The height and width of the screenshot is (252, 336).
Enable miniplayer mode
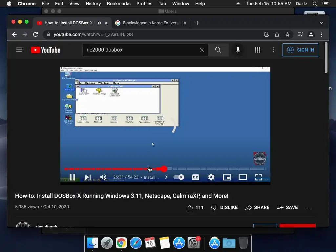[x=227, y=177]
